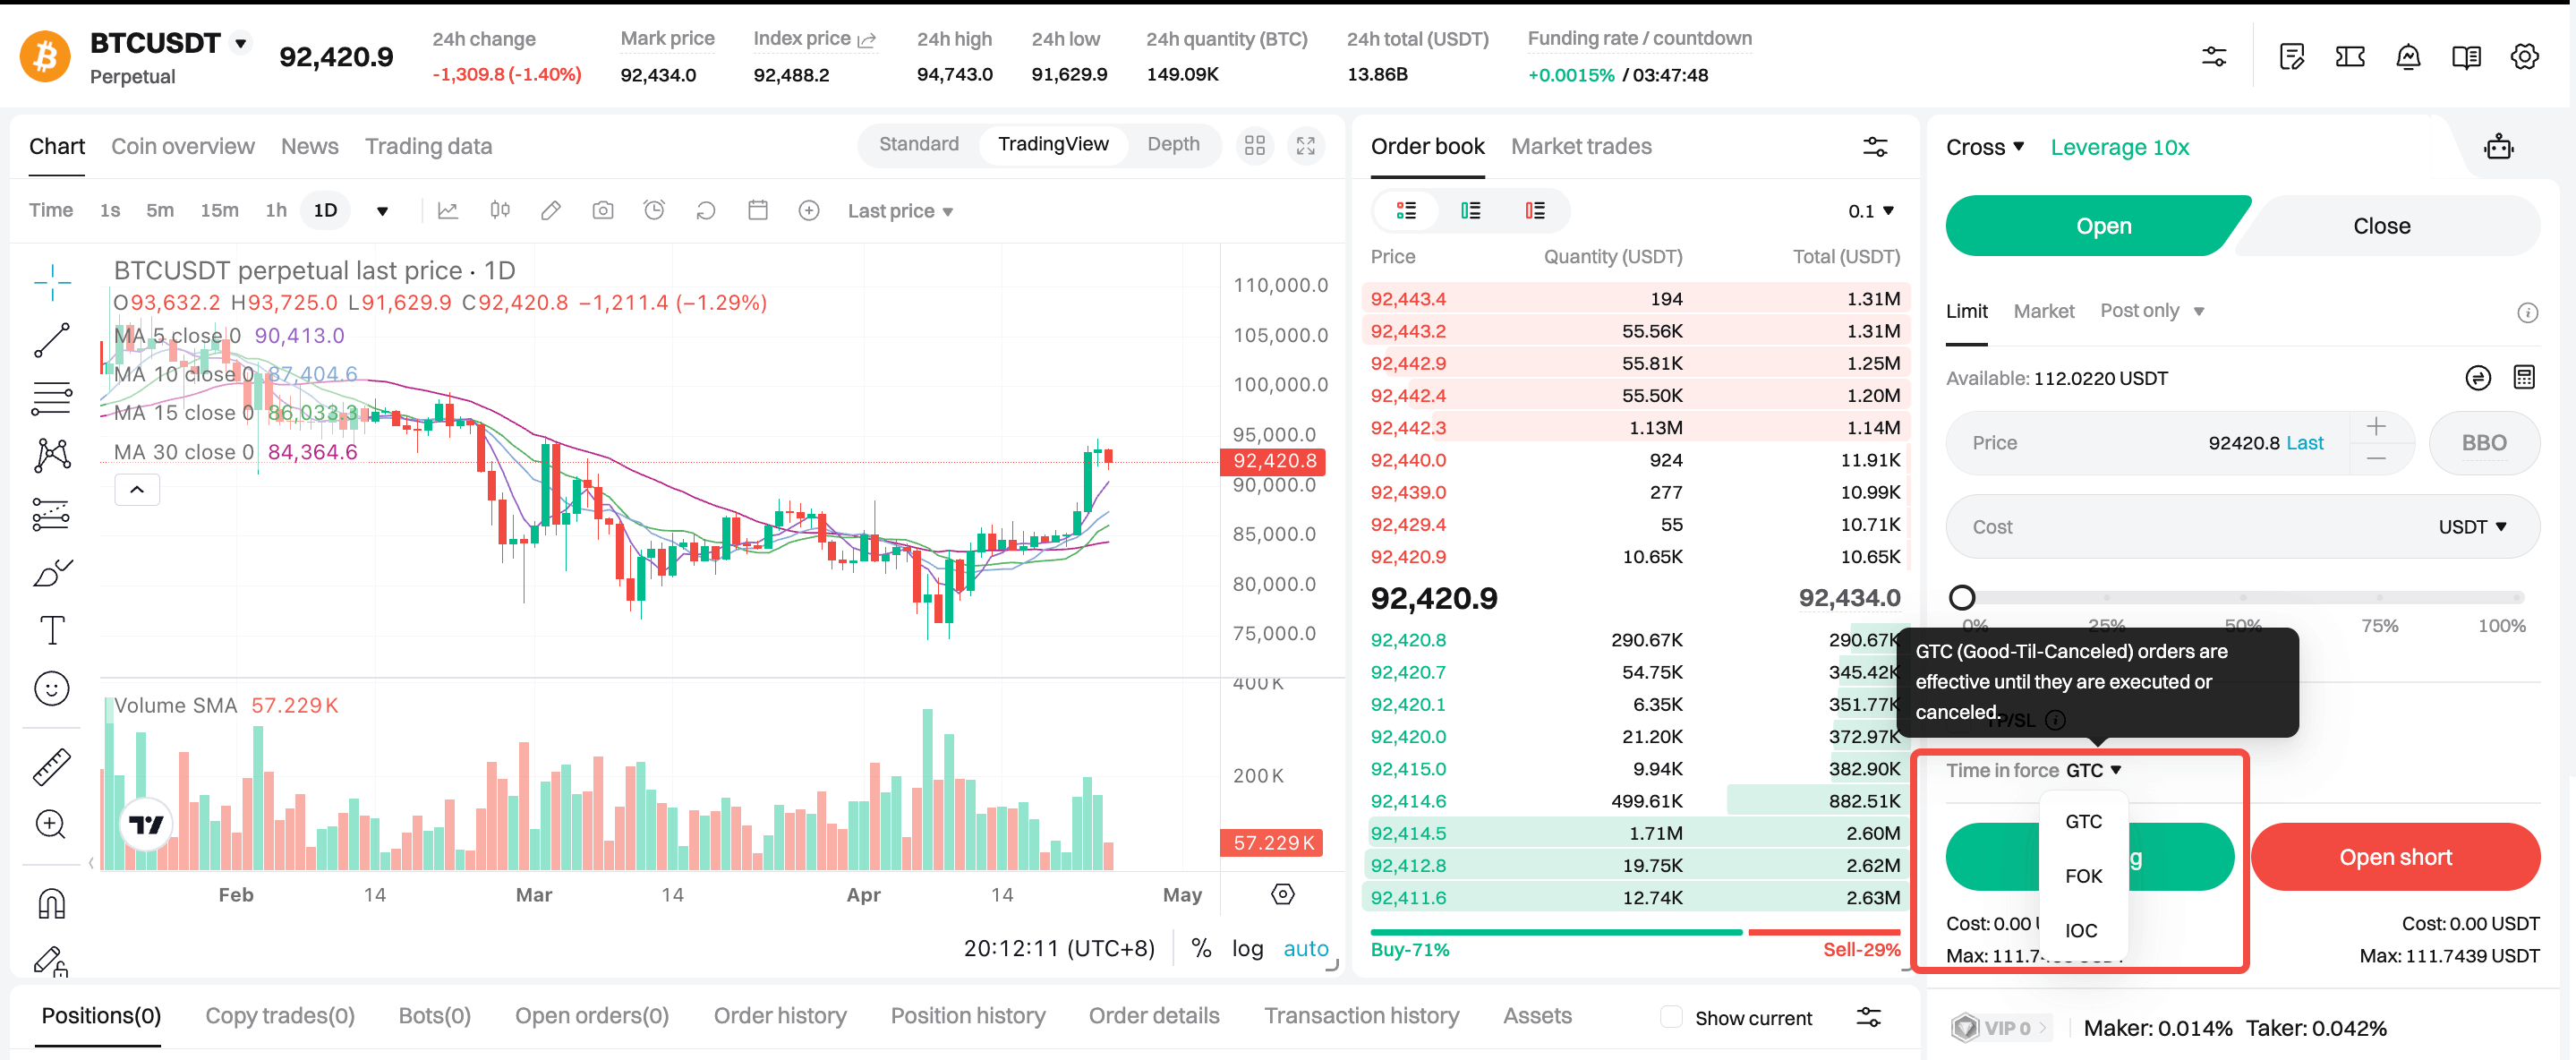Expand the Cross margin mode dropdown
The height and width of the screenshot is (1060, 2576).
tap(1984, 147)
